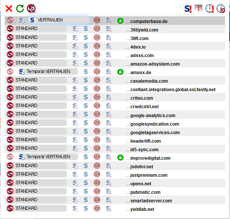The height and width of the screenshot is (219, 230).
Task: Click the jsdelivr.net domain label
Action: tap(140, 167)
